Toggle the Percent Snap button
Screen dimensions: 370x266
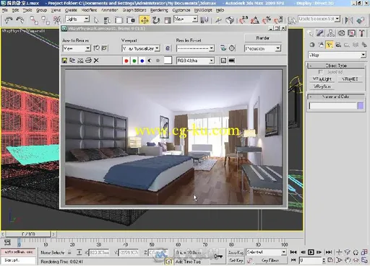point(267,20)
